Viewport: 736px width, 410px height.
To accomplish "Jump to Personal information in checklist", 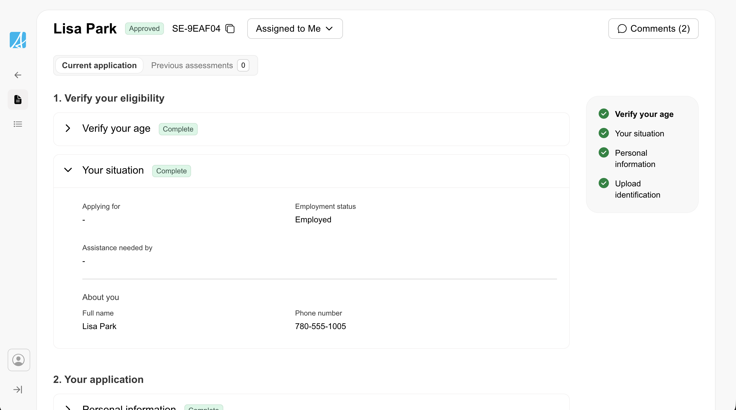I will coord(634,158).
